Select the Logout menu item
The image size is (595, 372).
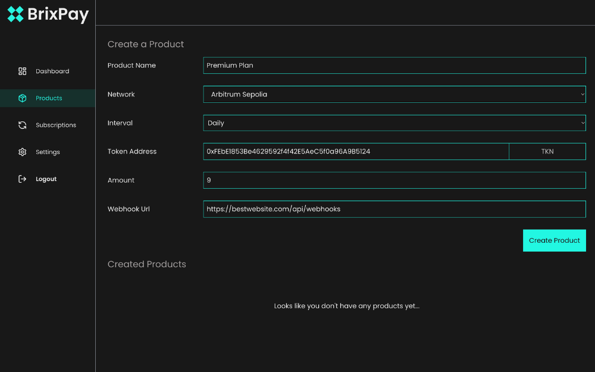46,179
